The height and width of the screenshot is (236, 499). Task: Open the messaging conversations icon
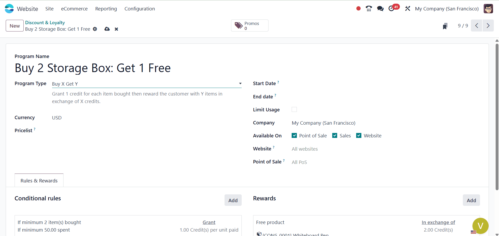pos(380,8)
